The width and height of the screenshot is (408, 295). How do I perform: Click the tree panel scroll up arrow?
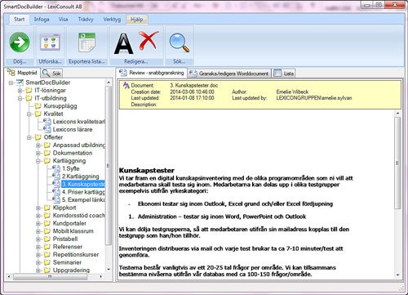pyautogui.click(x=109, y=83)
